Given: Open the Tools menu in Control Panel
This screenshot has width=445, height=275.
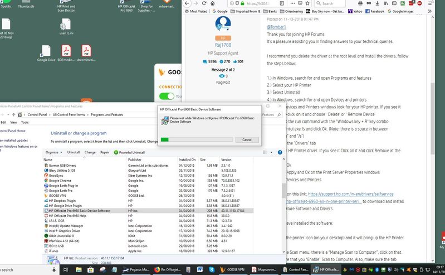Looking at the screenshot, I should coord(25,122).
